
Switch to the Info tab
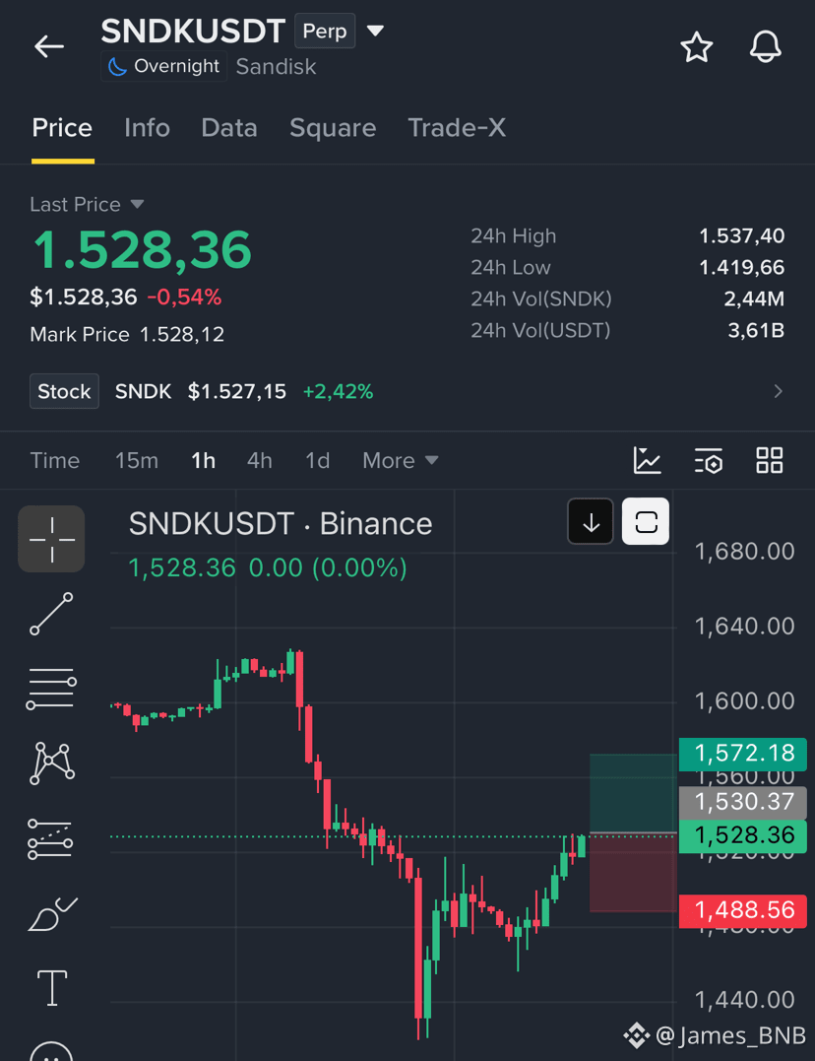click(x=147, y=128)
